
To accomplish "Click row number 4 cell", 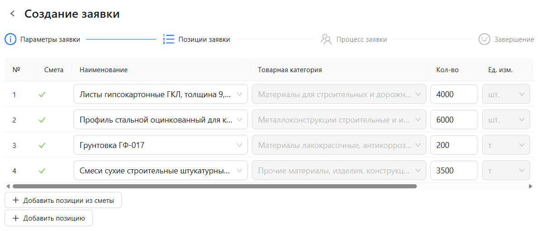I will (x=14, y=171).
